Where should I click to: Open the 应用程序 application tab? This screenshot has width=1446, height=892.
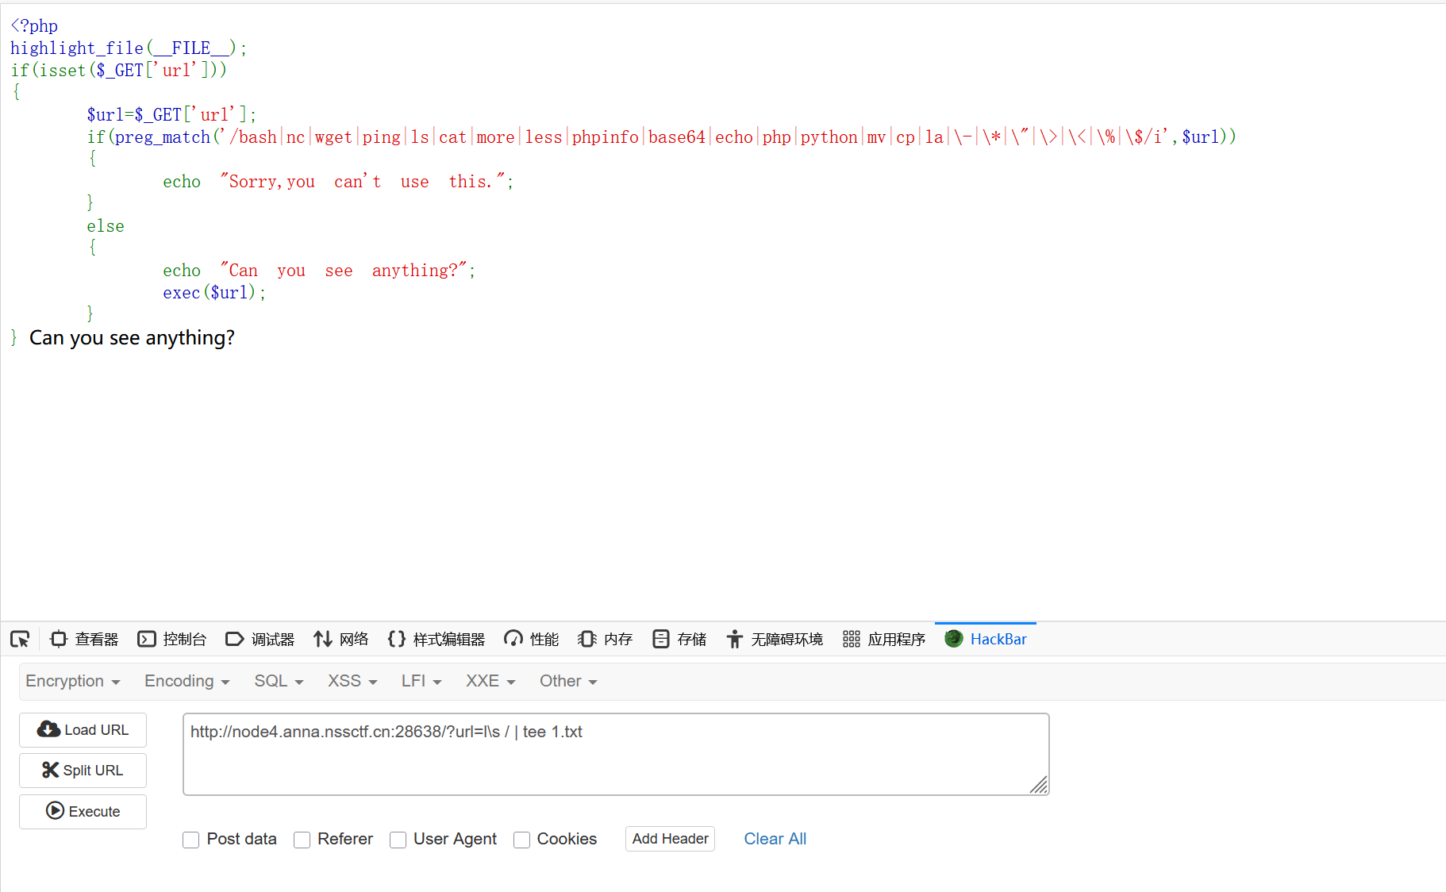[884, 639]
